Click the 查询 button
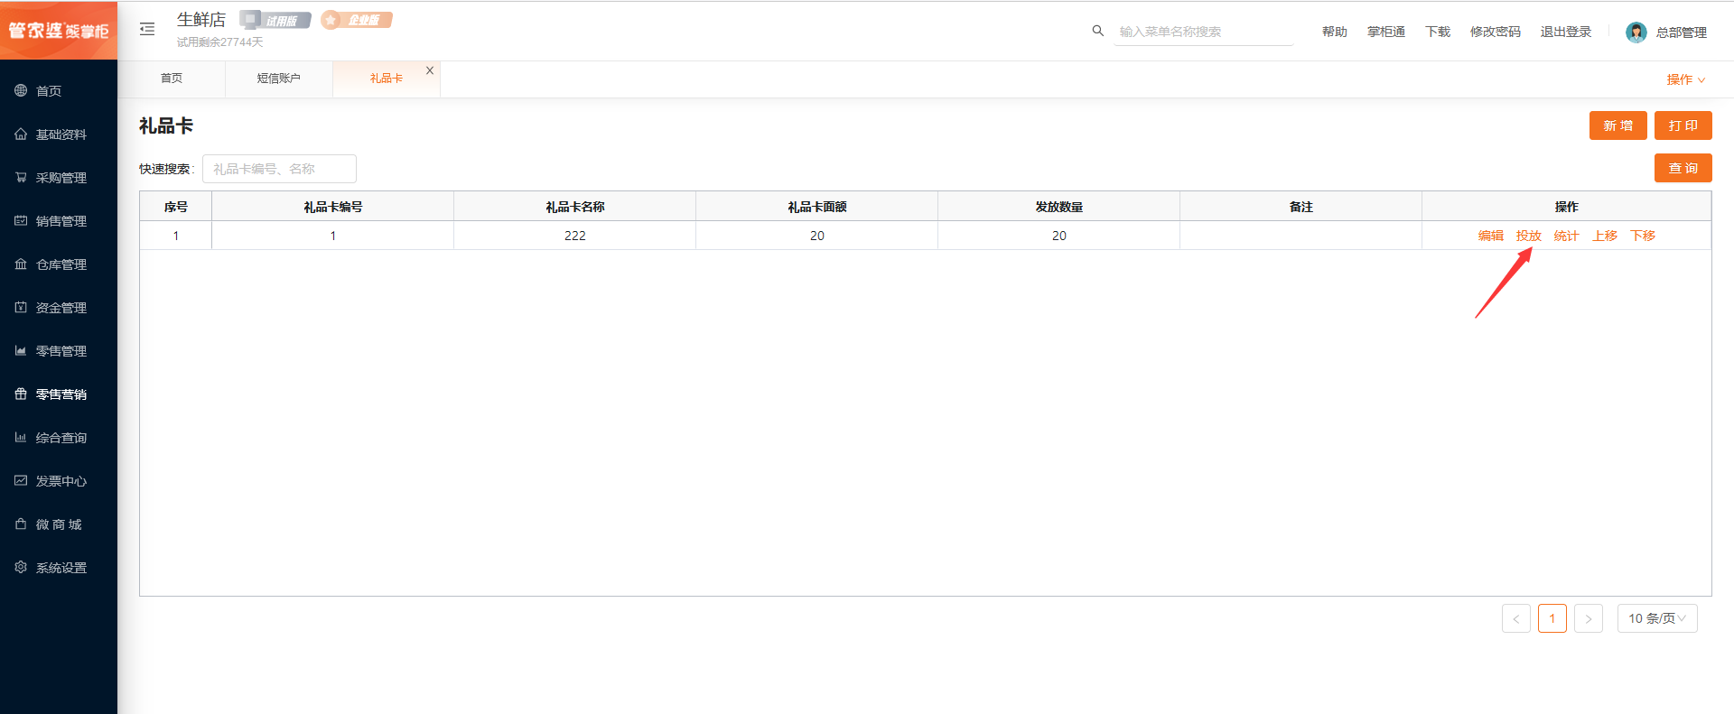The width and height of the screenshot is (1734, 714). pyautogui.click(x=1683, y=168)
